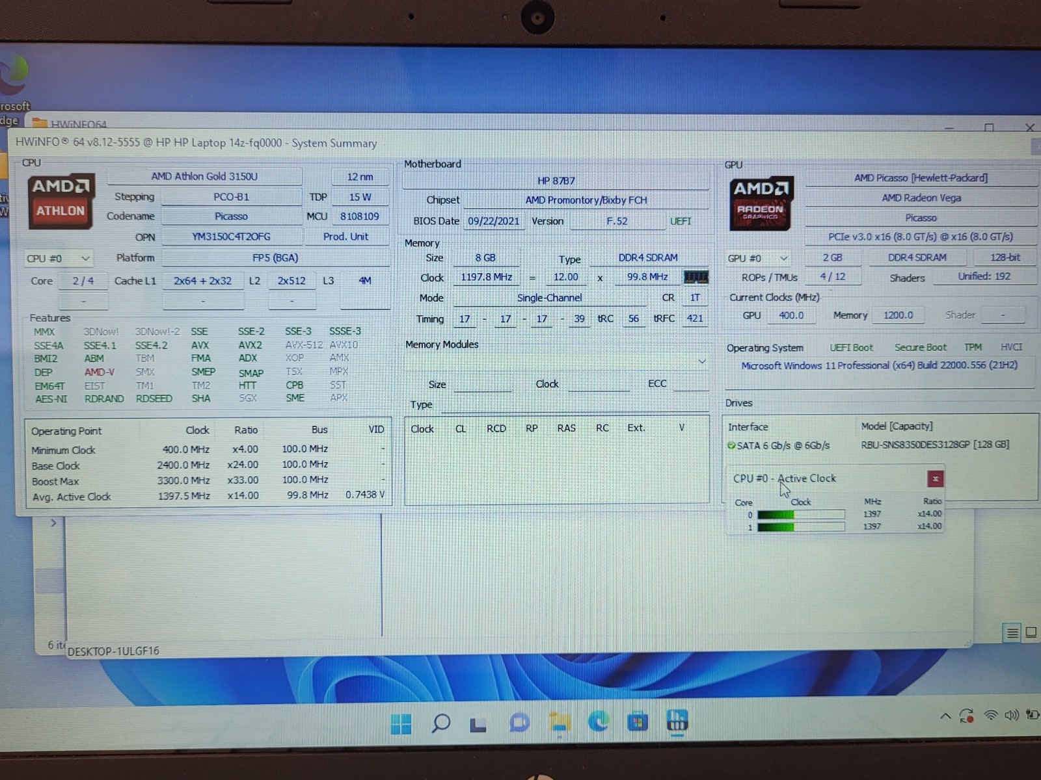Viewport: 1041px width, 780px height.
Task: Click the PCIe v3.0 x16 field
Action: click(x=921, y=237)
